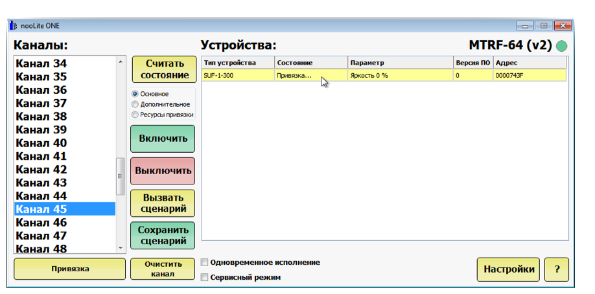
Task: Click the Сохранить сценарий button
Action: [x=163, y=236]
